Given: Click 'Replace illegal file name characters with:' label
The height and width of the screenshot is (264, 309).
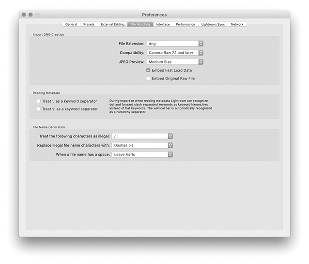Looking at the screenshot, I should pyautogui.click(x=73, y=145).
